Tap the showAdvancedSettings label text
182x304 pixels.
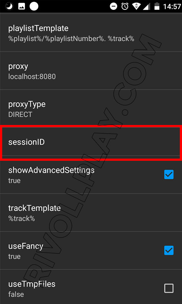[x=51, y=170]
